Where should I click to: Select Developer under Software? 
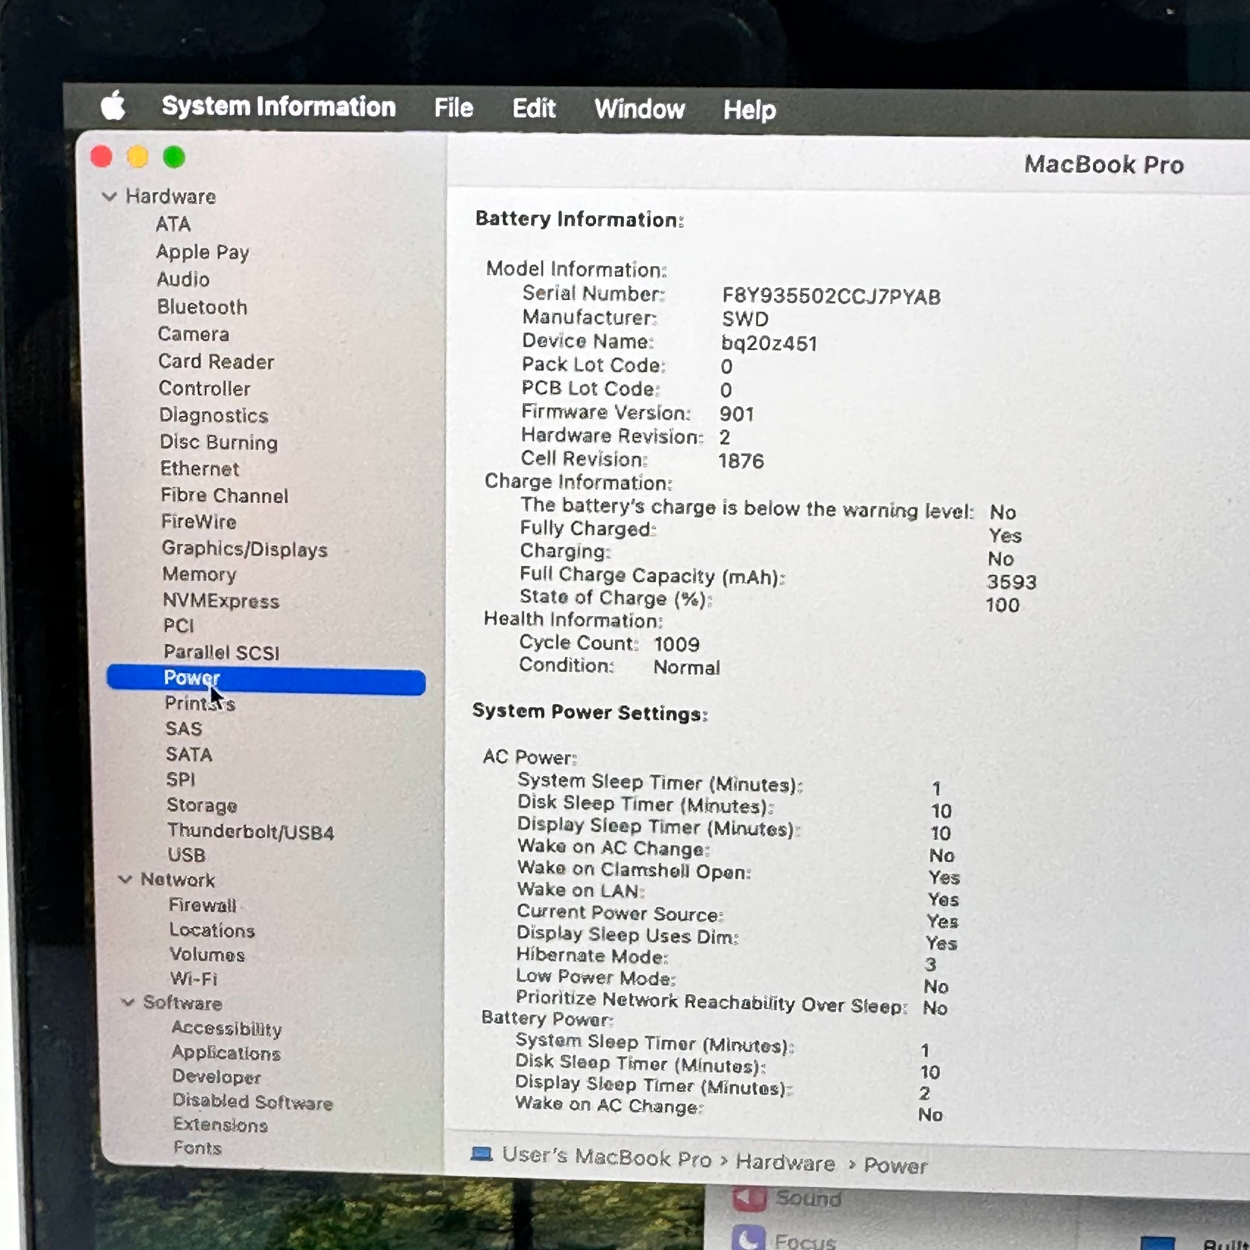216,1077
